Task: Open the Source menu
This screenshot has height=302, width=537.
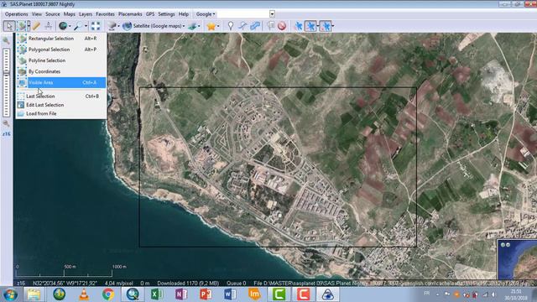Action: coord(53,14)
